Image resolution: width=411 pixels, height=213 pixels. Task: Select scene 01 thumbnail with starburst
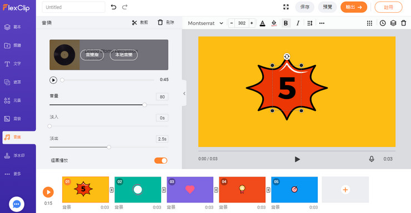[x=86, y=190]
